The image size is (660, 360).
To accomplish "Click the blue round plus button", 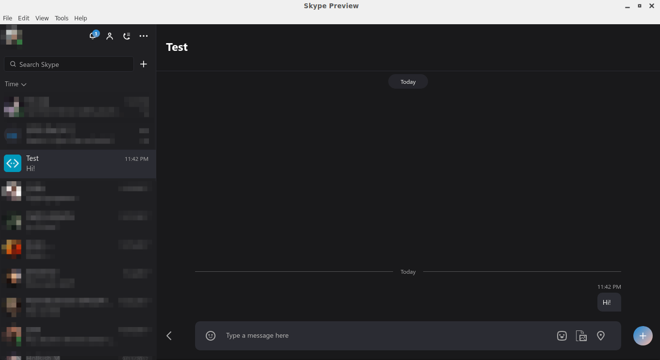I will [643, 335].
